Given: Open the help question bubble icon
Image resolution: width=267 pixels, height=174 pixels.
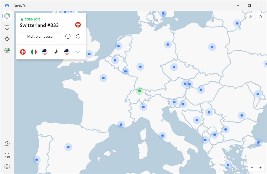Looking at the screenshot, I should click(7, 144).
